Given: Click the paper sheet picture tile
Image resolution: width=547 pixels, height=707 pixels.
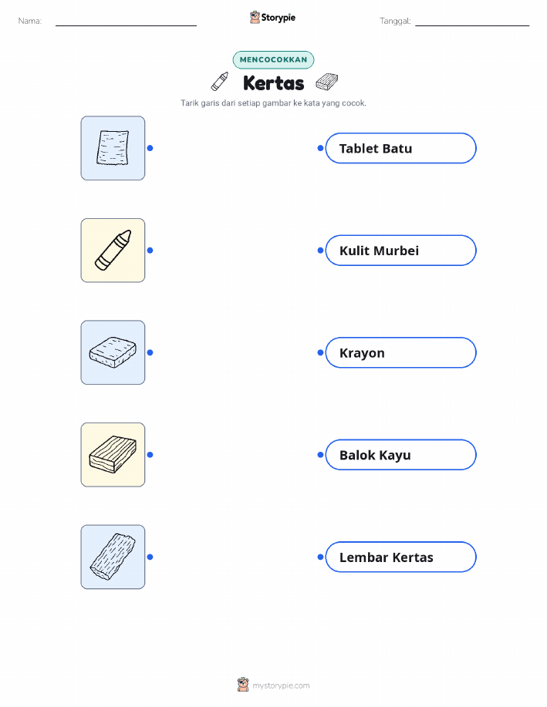Looking at the screenshot, I should 113,148.
